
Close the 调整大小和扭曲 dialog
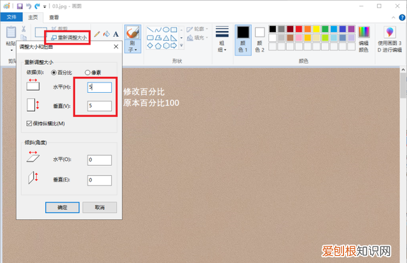click(x=116, y=46)
